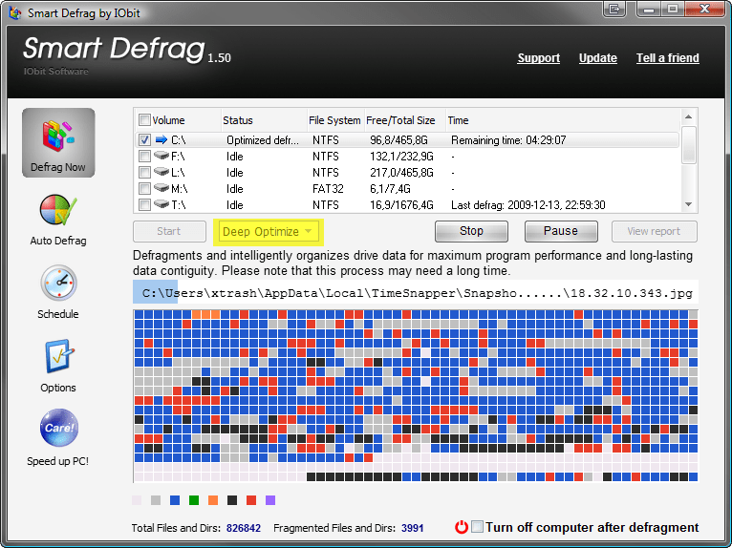Click the blue legend swatch
Viewport: 732px width, 548px height.
click(175, 500)
